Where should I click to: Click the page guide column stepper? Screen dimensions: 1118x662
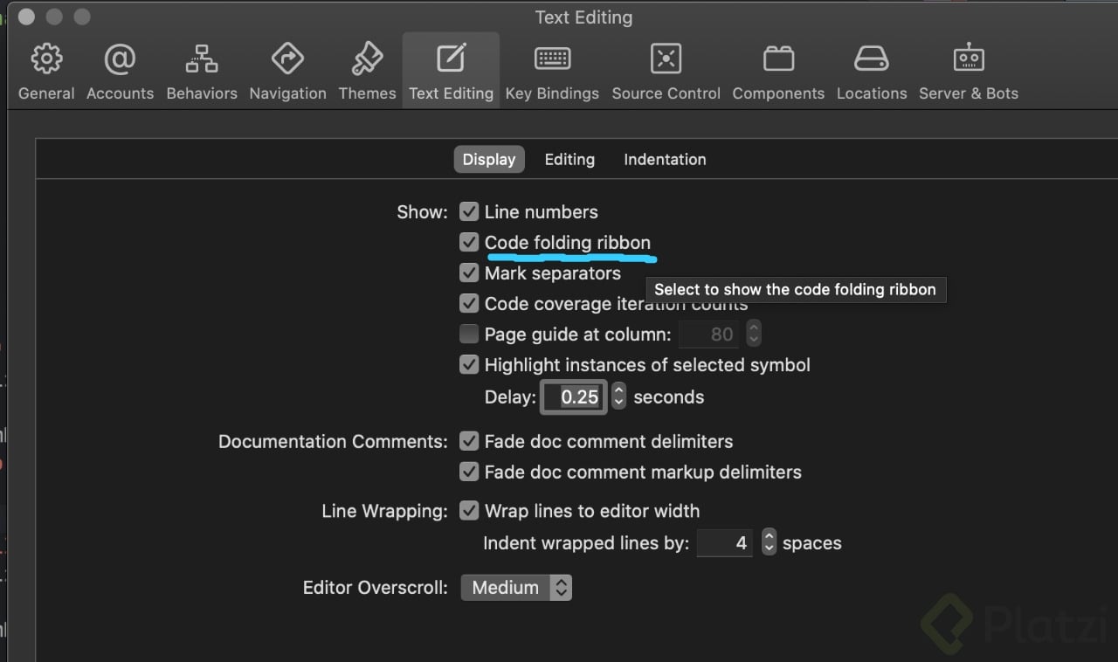tap(754, 334)
